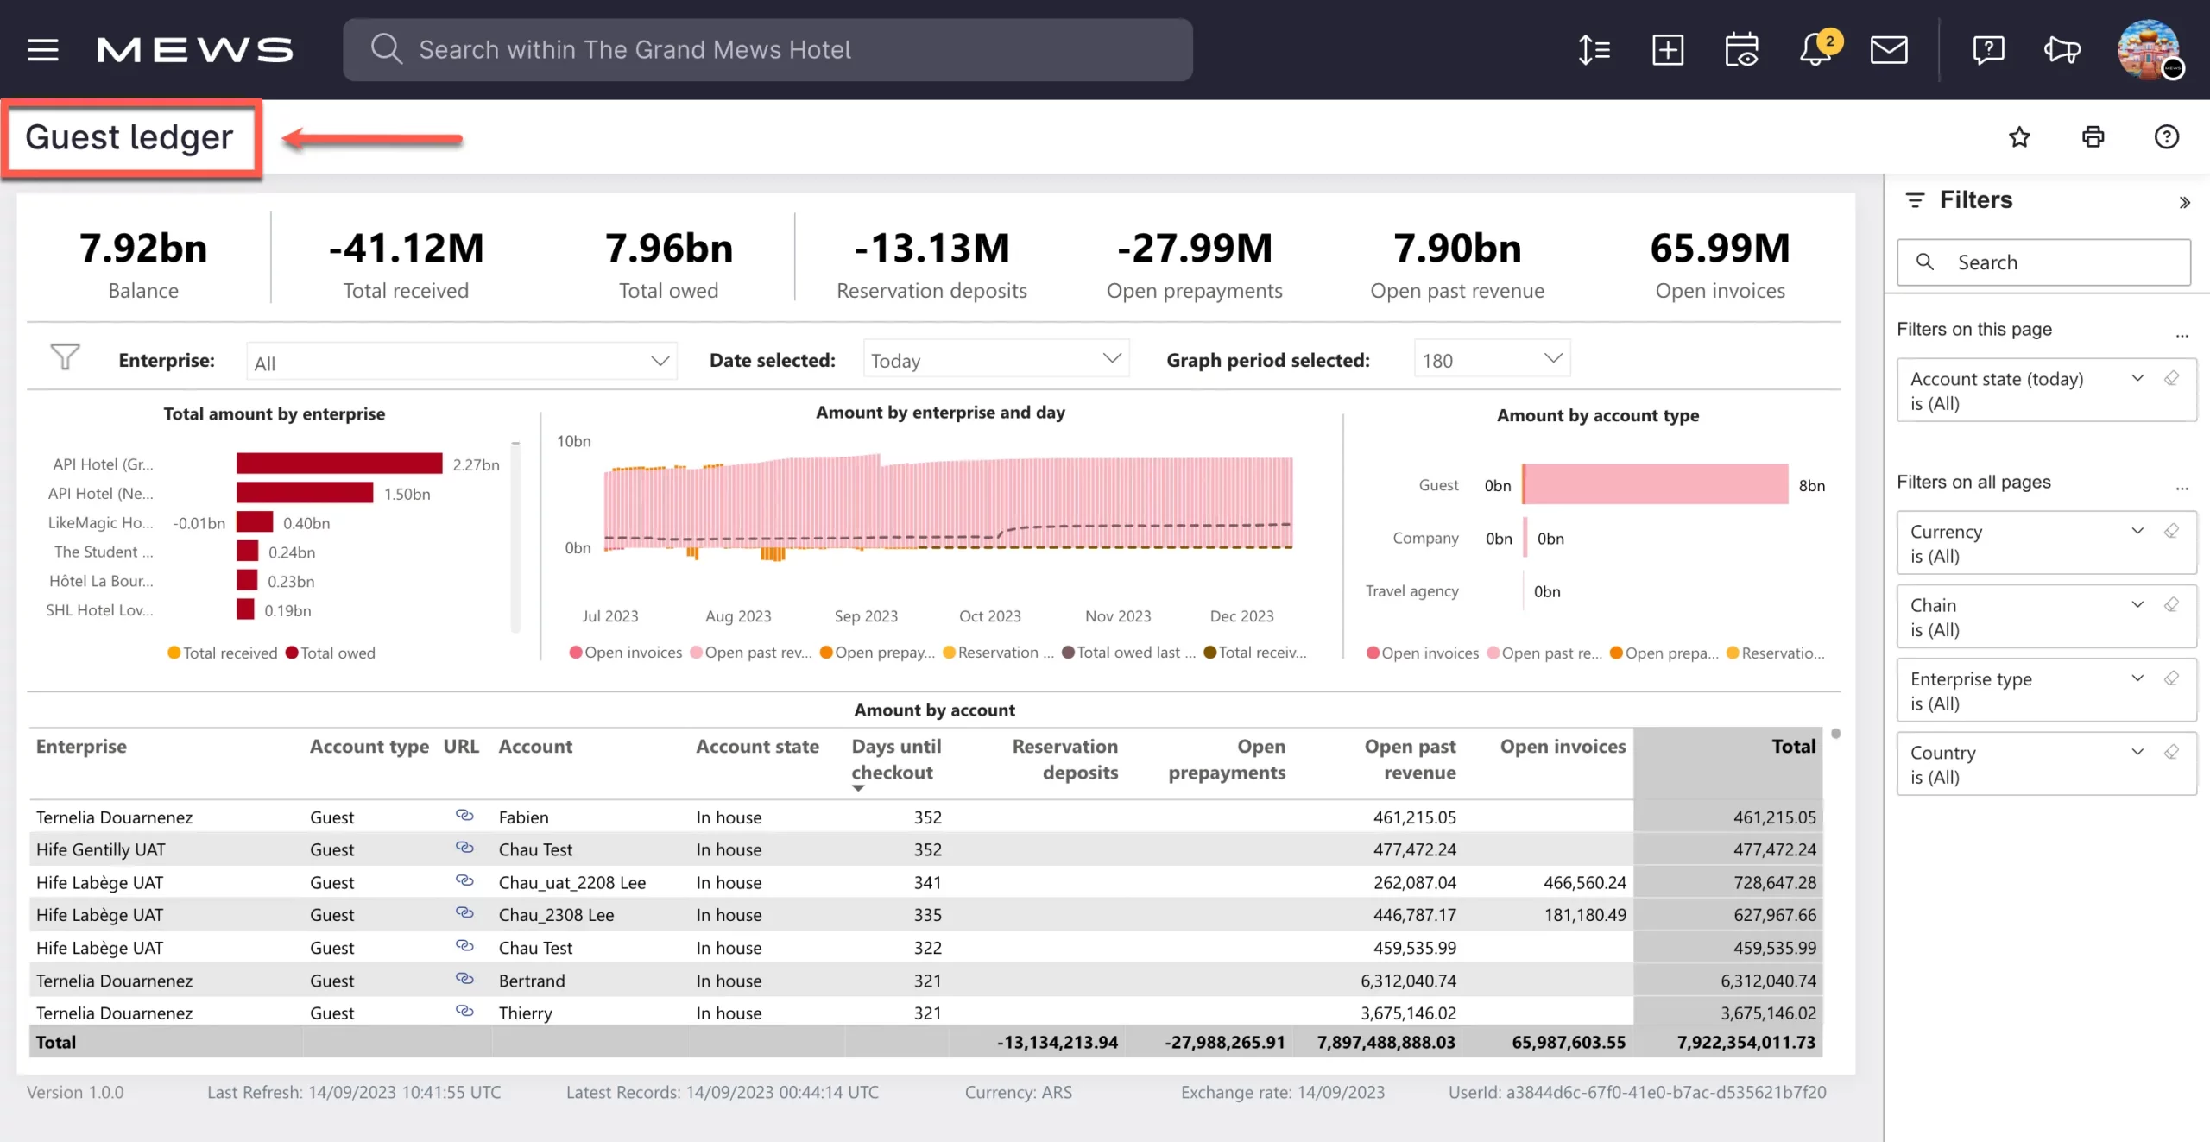This screenshot has height=1142, width=2210.
Task: Favorite this report with star icon
Action: coord(2019,137)
